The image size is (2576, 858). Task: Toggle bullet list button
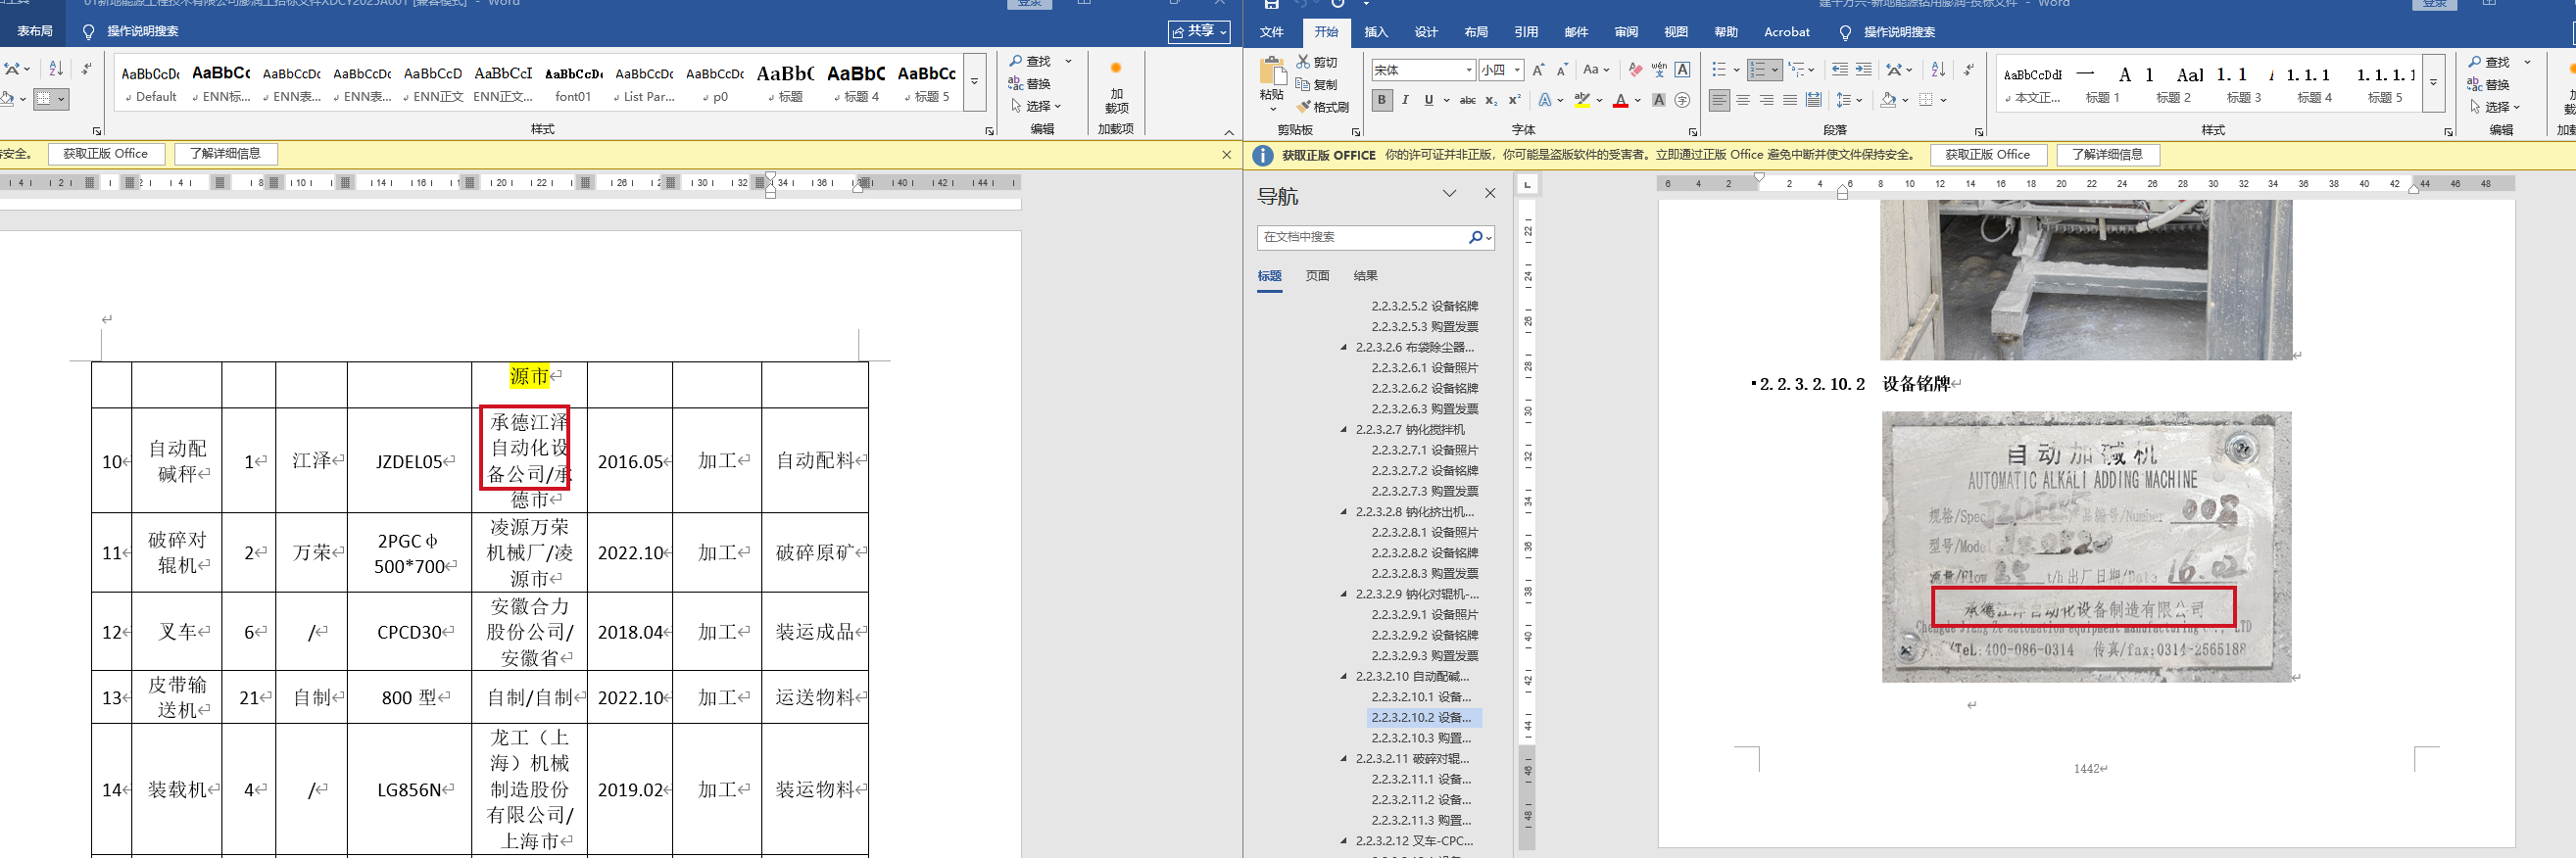[1719, 70]
